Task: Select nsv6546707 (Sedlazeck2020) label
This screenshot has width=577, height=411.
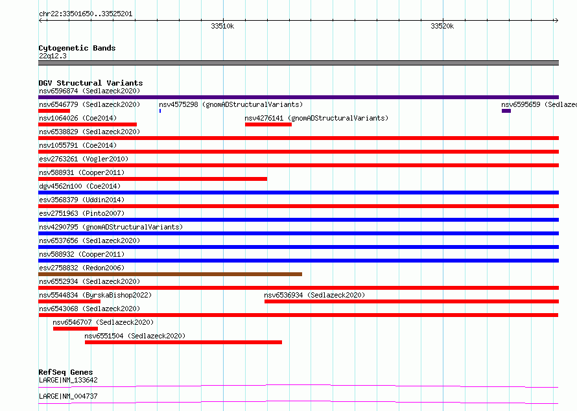Action: [x=103, y=322]
